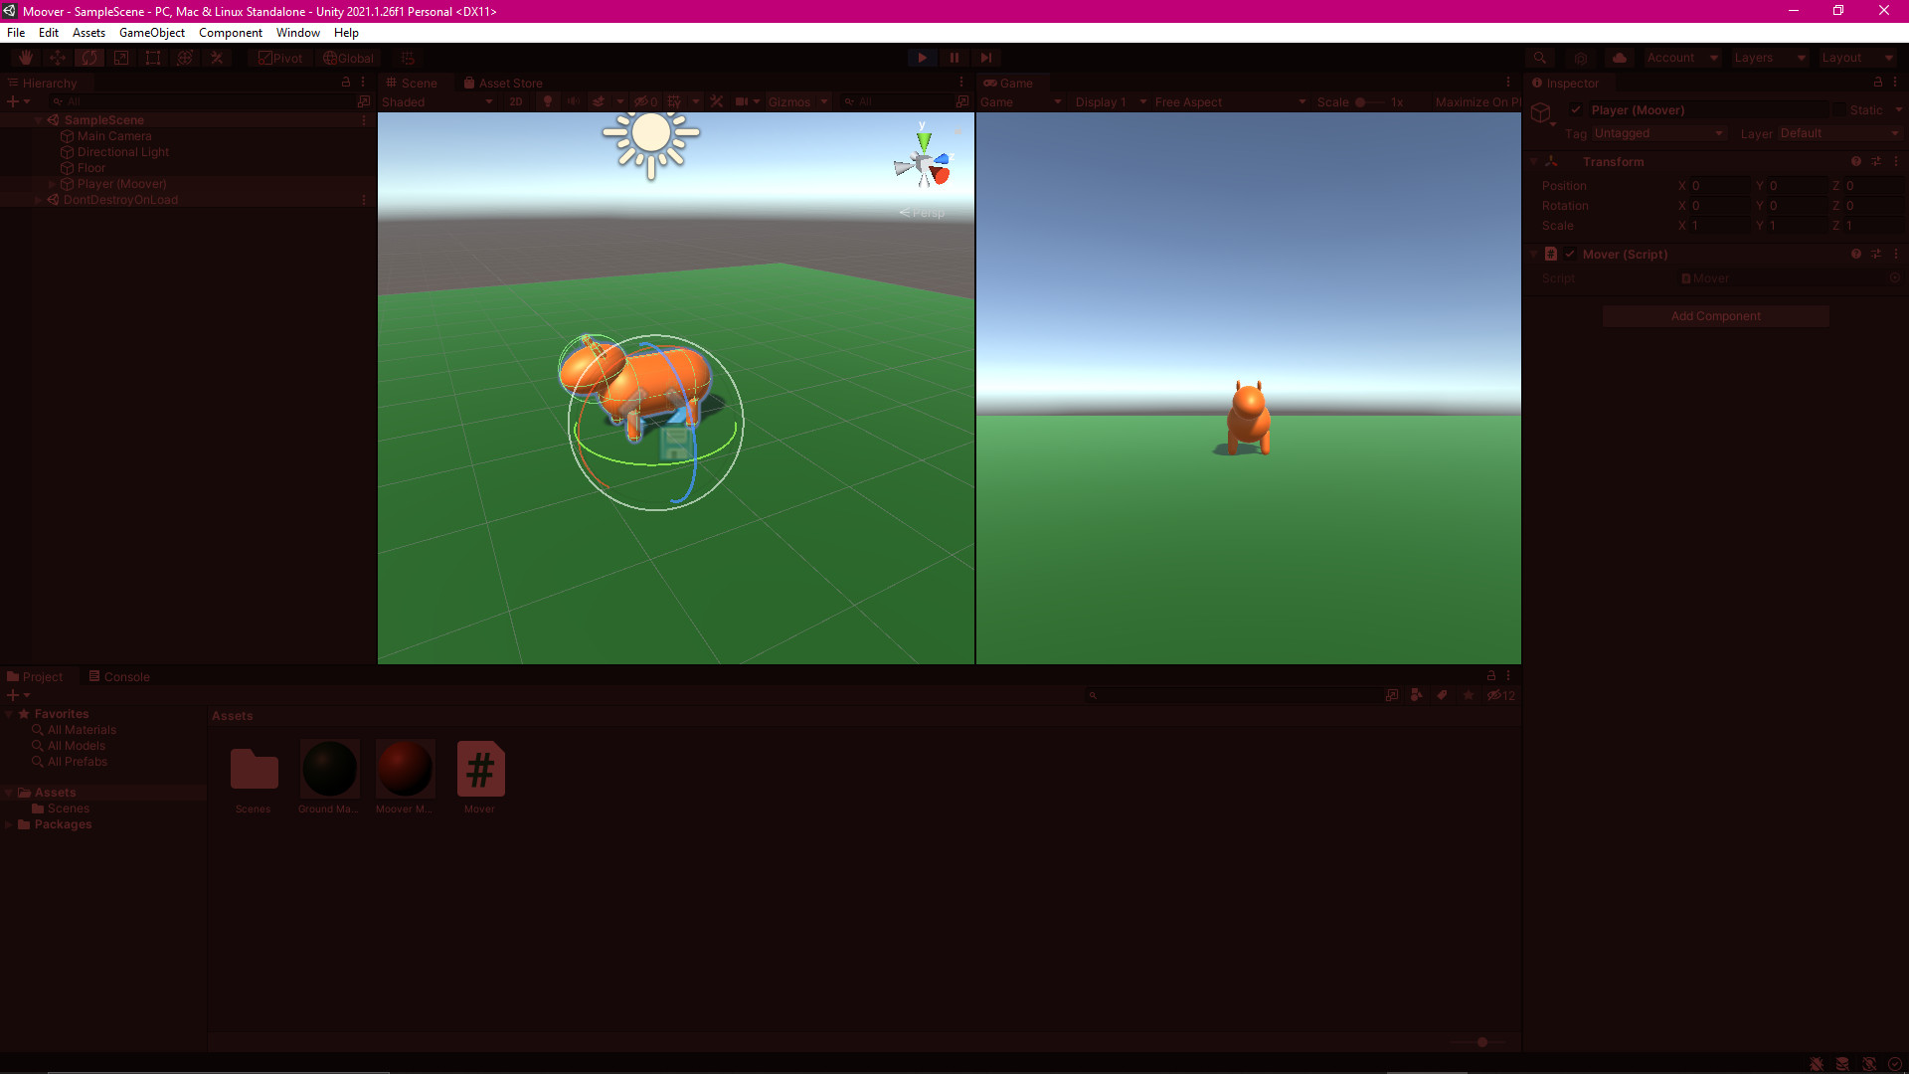
Task: Select the Ground material asset
Action: pyautogui.click(x=329, y=777)
